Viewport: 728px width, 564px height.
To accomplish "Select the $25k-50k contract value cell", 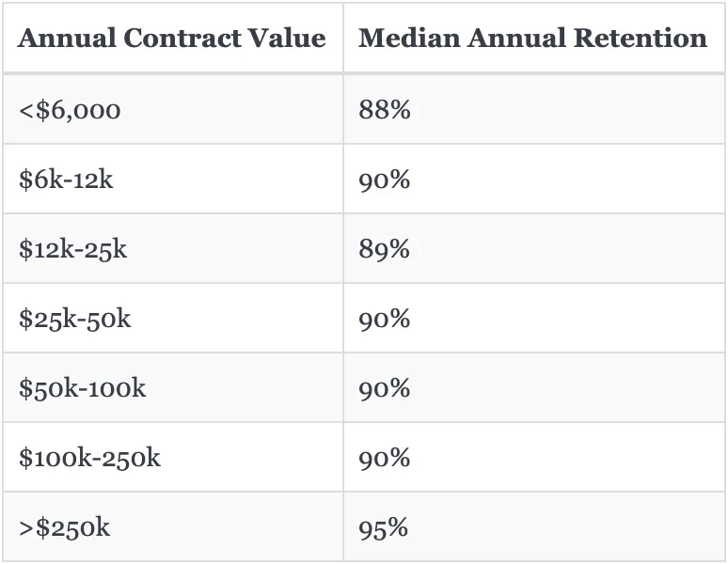I will click(74, 319).
